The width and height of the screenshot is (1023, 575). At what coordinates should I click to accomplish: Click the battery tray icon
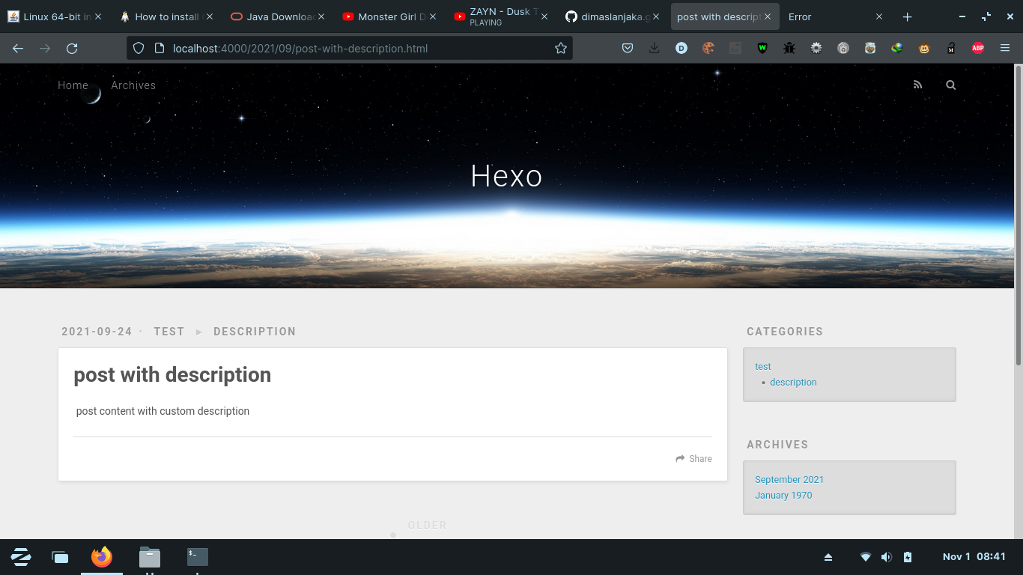[908, 557]
